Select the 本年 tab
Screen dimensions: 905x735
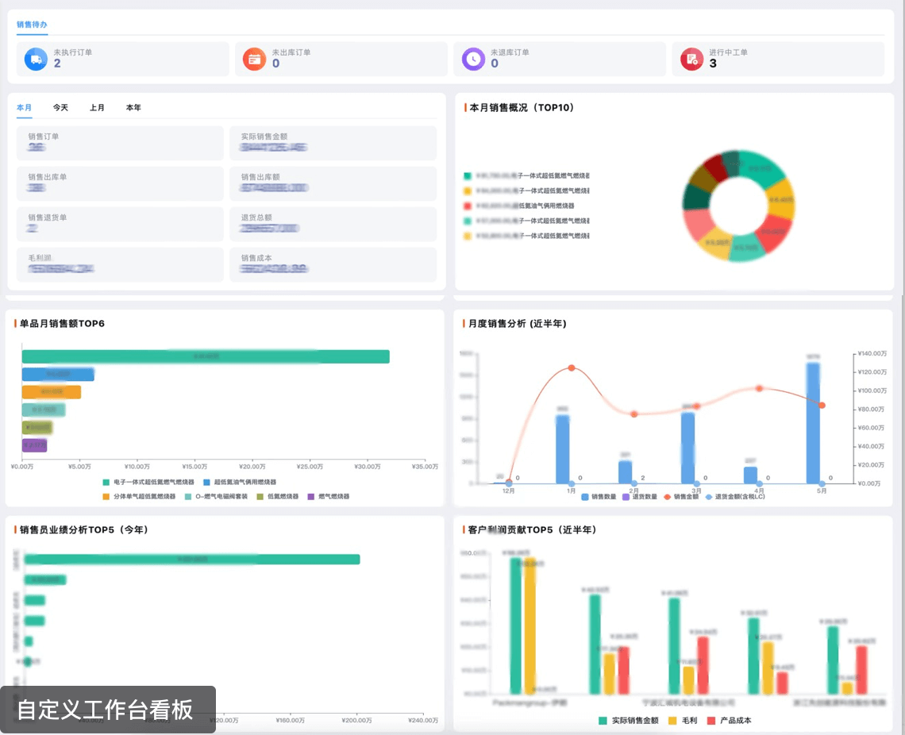coord(133,107)
